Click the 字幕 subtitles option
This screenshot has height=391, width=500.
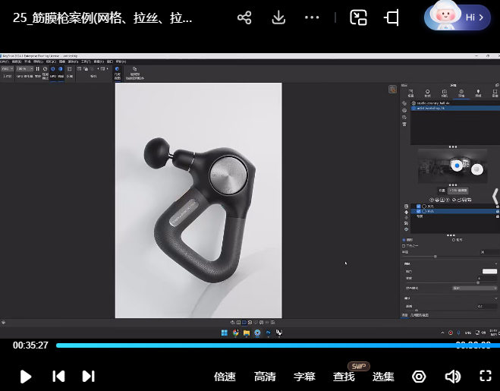(x=304, y=377)
